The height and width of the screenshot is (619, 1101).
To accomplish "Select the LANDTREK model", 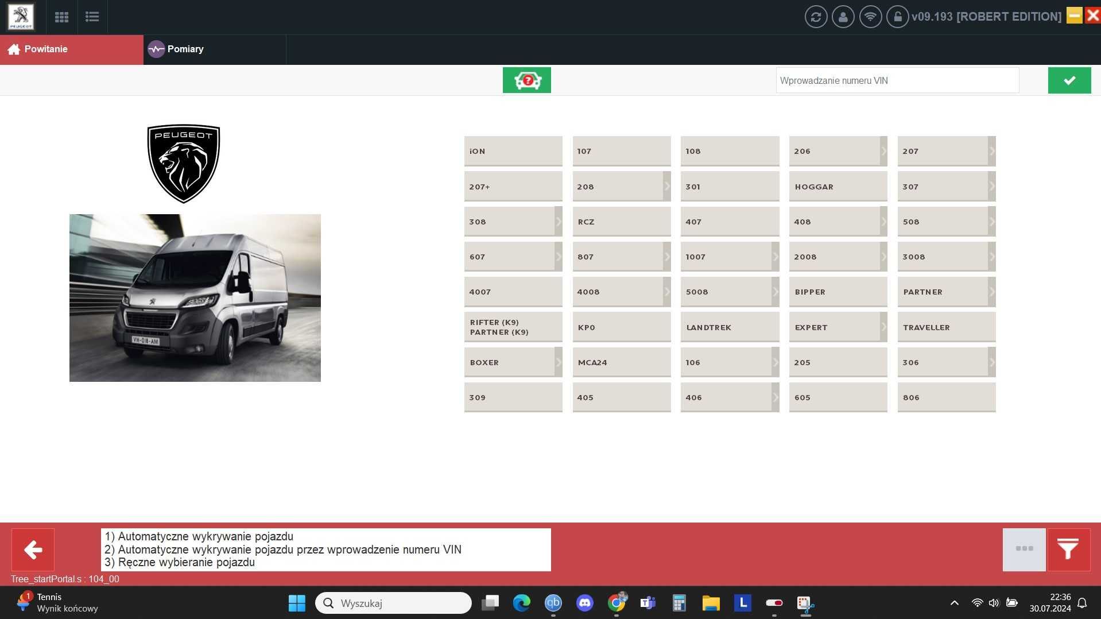I will (x=730, y=327).
